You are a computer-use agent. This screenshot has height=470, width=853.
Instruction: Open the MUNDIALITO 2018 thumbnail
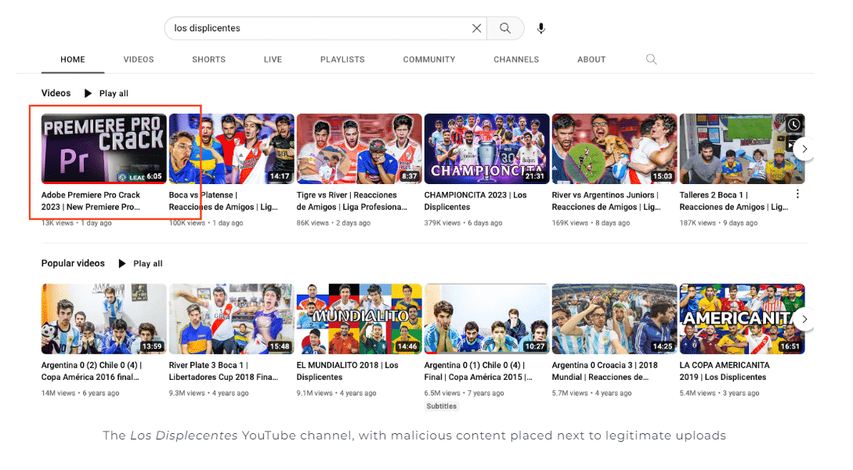[359, 319]
